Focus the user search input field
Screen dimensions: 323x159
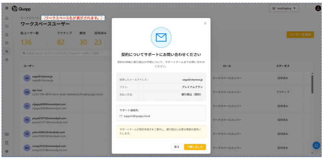tap(63, 53)
